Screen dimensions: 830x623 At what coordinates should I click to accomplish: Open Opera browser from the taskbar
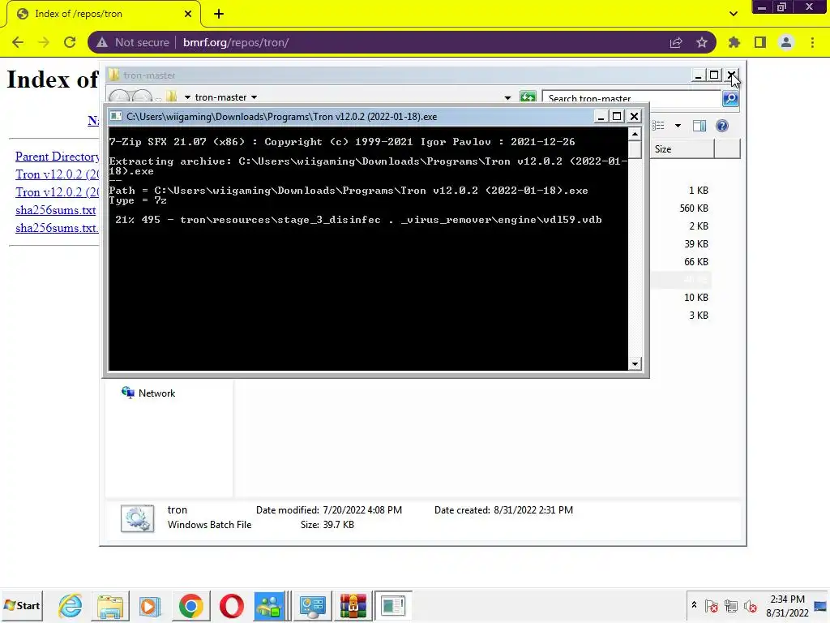pos(231,605)
